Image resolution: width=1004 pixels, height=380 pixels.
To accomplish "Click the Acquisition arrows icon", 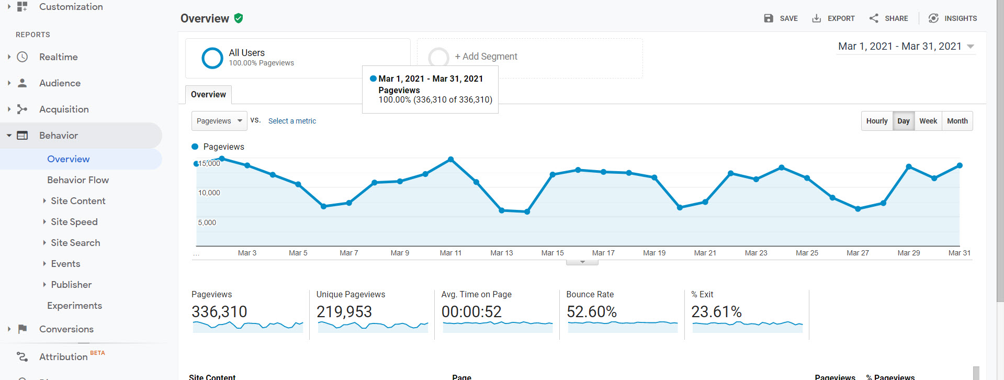I will [22, 109].
